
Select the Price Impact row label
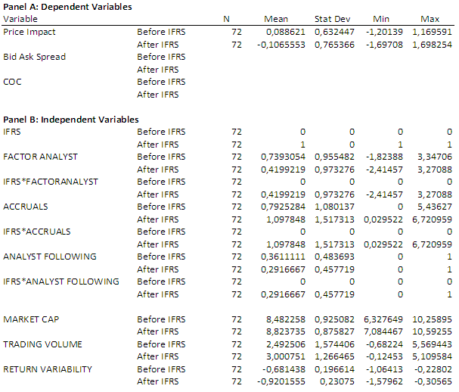click(x=29, y=33)
